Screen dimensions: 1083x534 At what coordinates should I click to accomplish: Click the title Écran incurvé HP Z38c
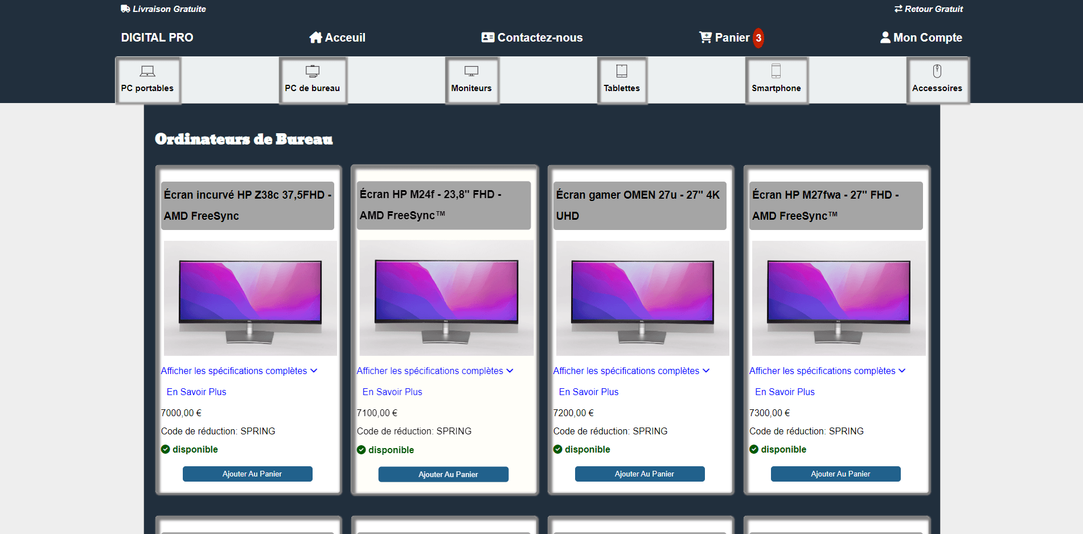[248, 206]
